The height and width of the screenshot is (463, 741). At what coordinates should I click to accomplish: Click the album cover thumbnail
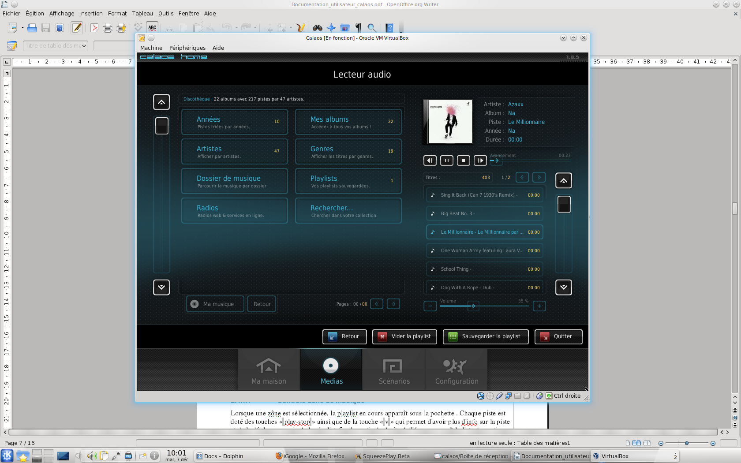pos(448,122)
